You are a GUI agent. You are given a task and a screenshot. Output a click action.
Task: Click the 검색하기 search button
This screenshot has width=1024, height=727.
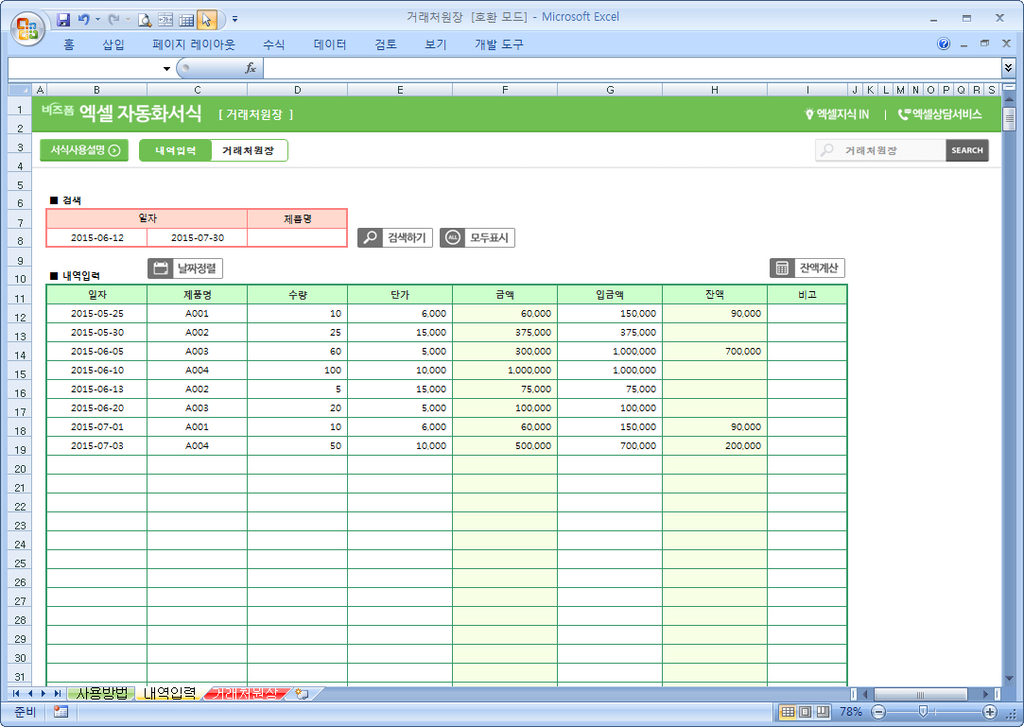[x=395, y=238]
